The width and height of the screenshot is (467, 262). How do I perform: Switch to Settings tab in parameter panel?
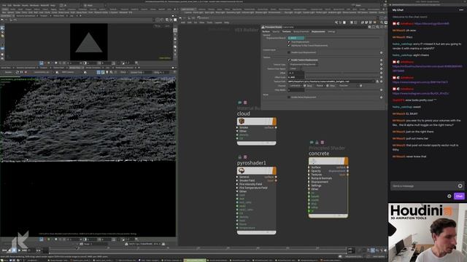pos(331,31)
